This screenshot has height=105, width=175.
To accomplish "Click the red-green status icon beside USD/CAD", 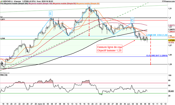I will click(1, 1).
